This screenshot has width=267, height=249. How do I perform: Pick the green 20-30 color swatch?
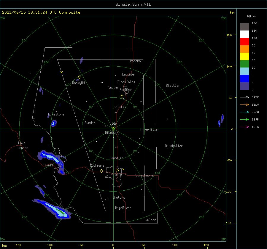click(x=244, y=64)
